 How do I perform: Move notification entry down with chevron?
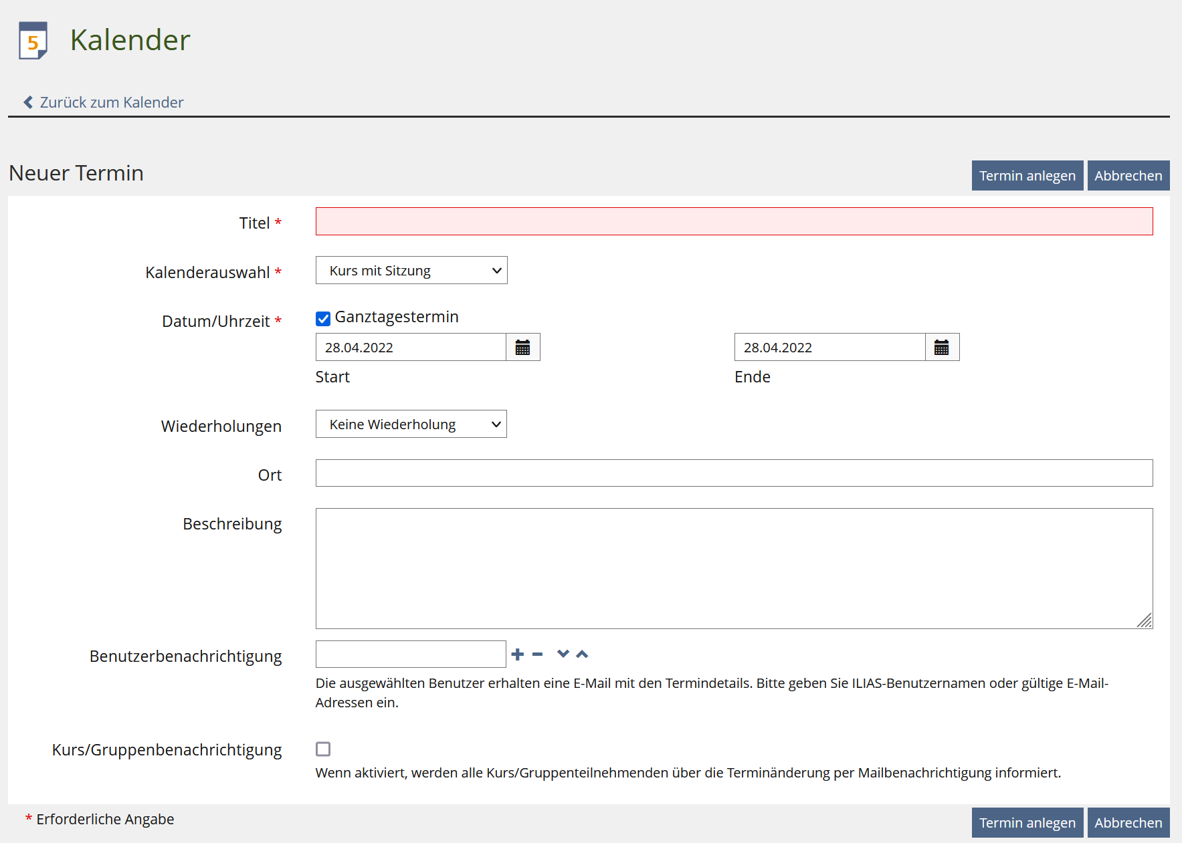[563, 654]
